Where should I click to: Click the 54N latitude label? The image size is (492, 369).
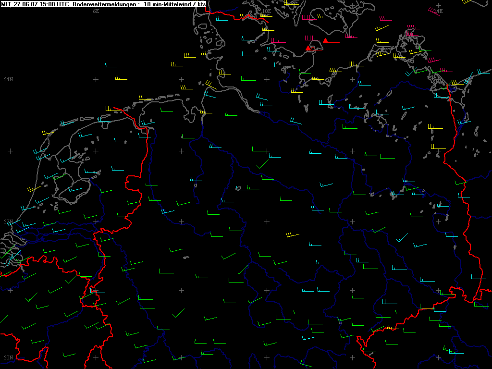(8, 79)
